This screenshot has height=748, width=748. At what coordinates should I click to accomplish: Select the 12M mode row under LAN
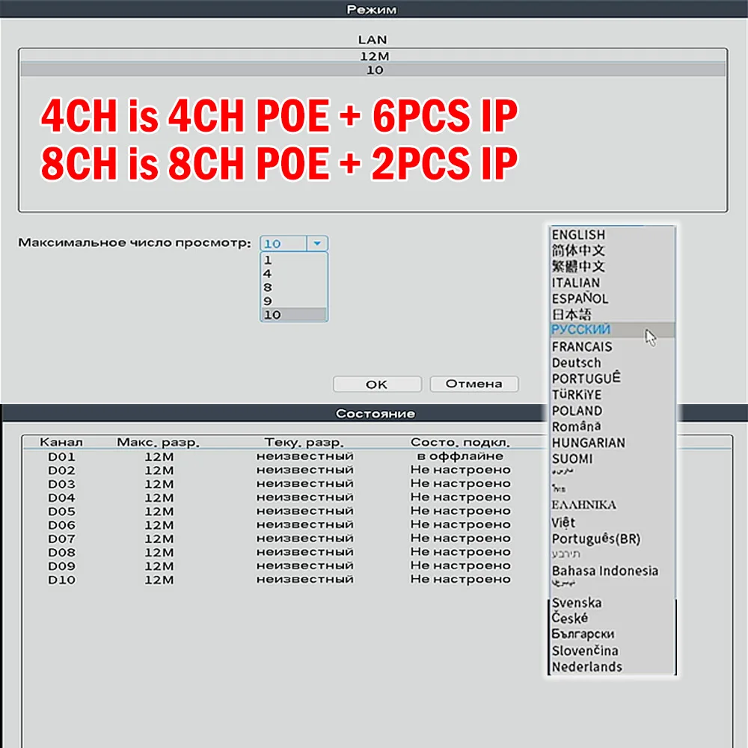click(x=374, y=56)
